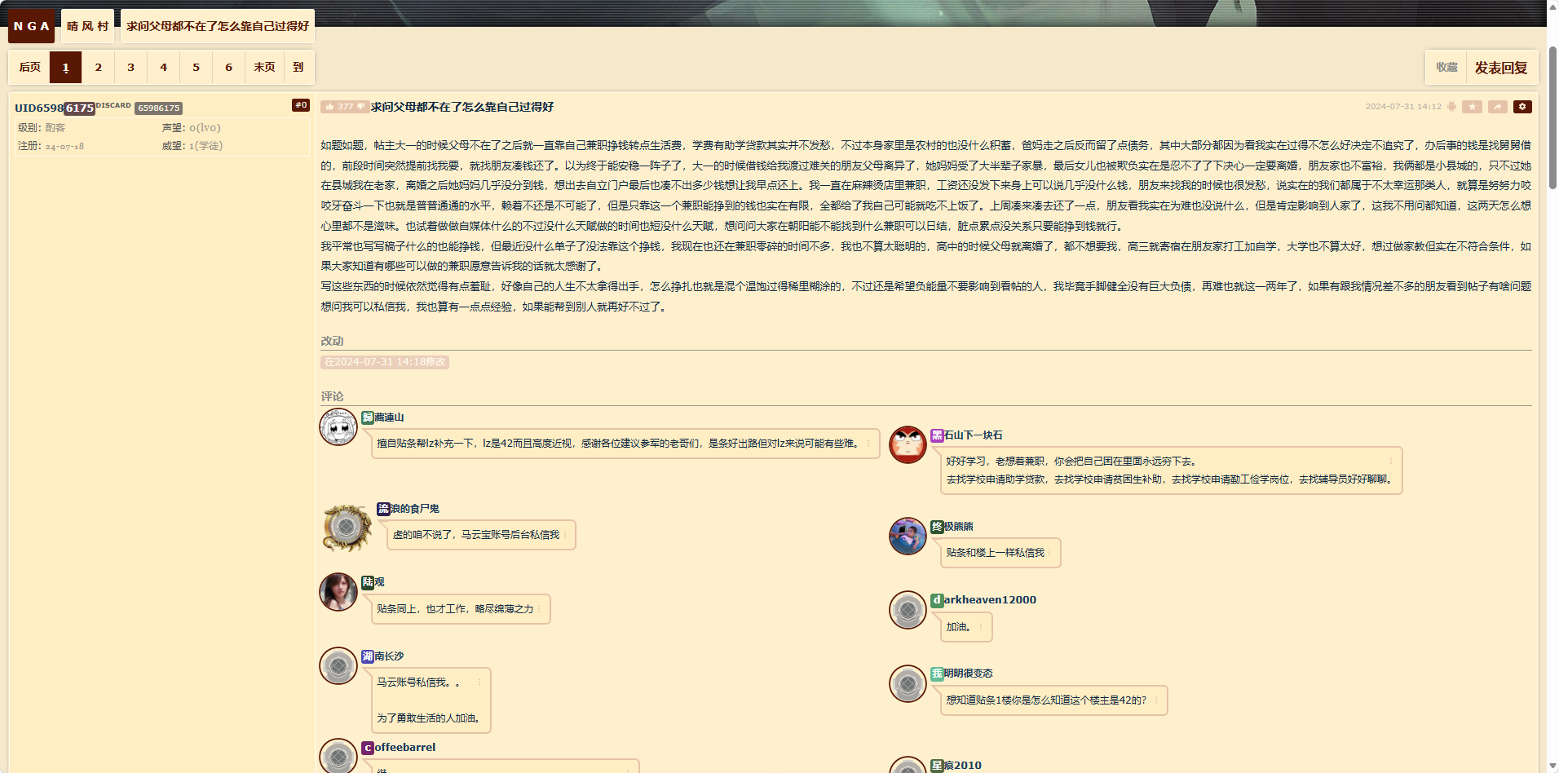Go to page 2 of the thread

[98, 67]
